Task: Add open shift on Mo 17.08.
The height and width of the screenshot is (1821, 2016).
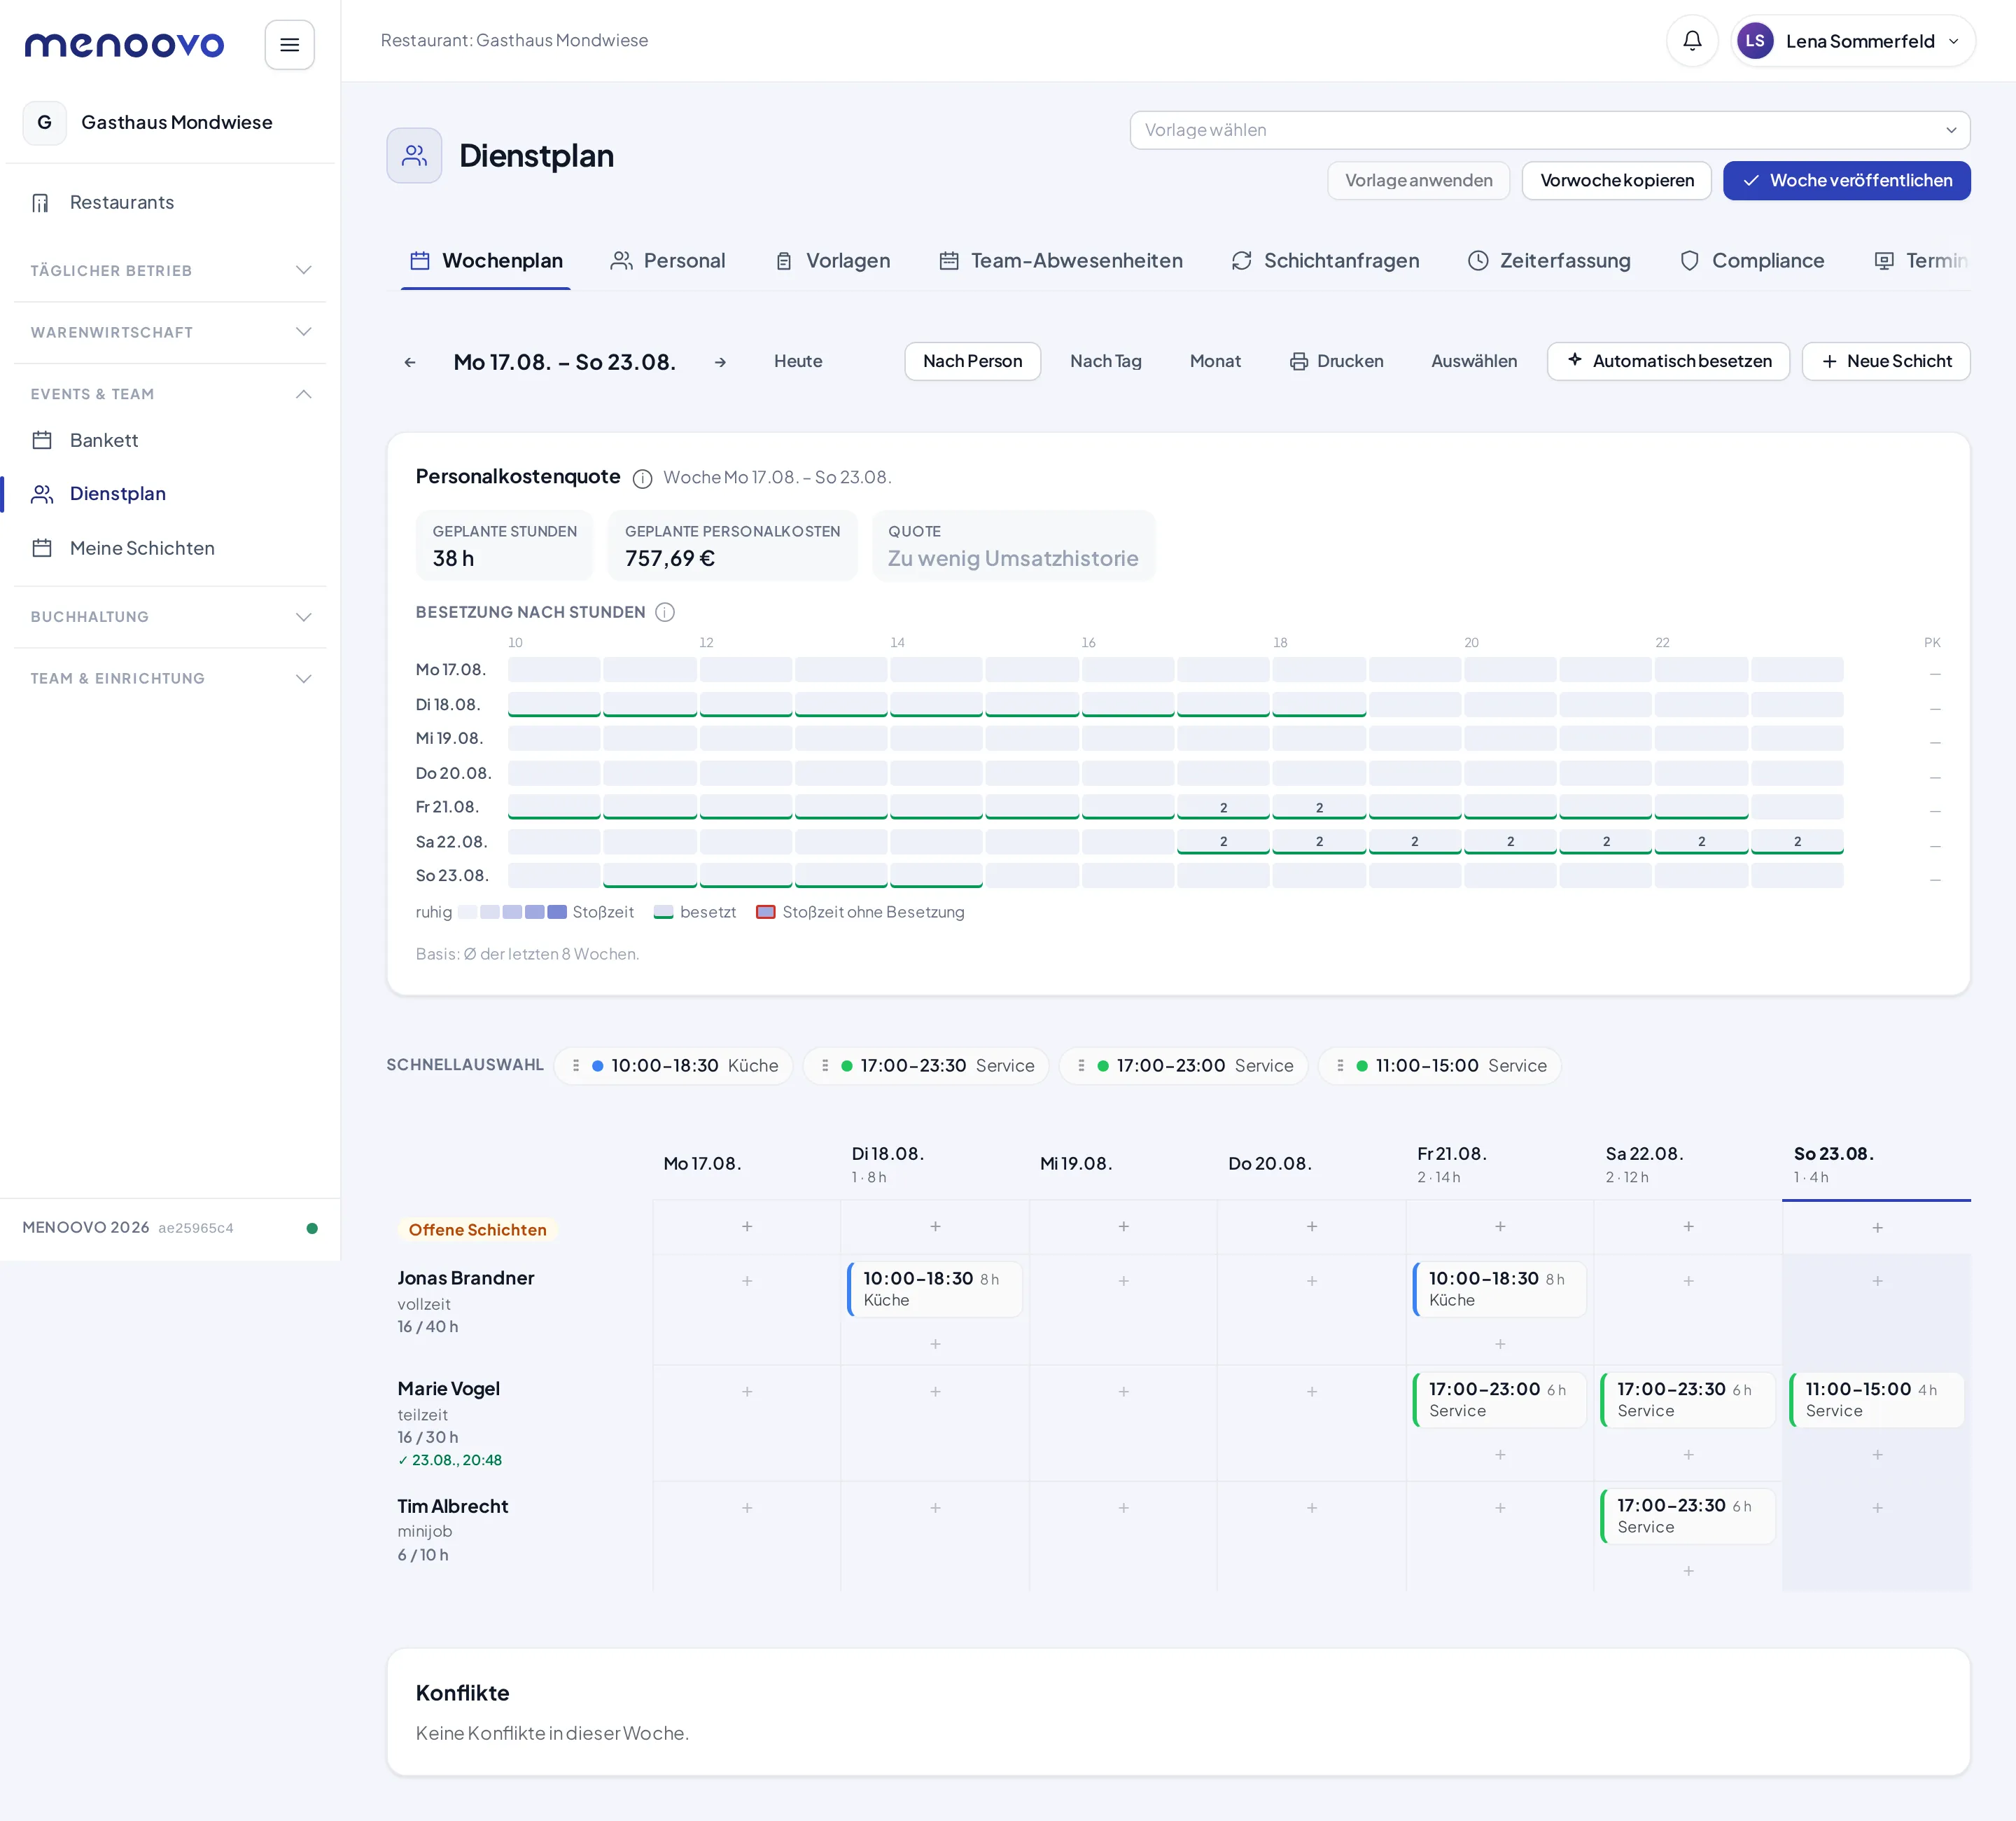Action: [747, 1226]
